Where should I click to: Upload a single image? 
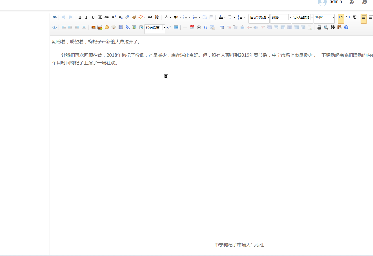[93, 27]
